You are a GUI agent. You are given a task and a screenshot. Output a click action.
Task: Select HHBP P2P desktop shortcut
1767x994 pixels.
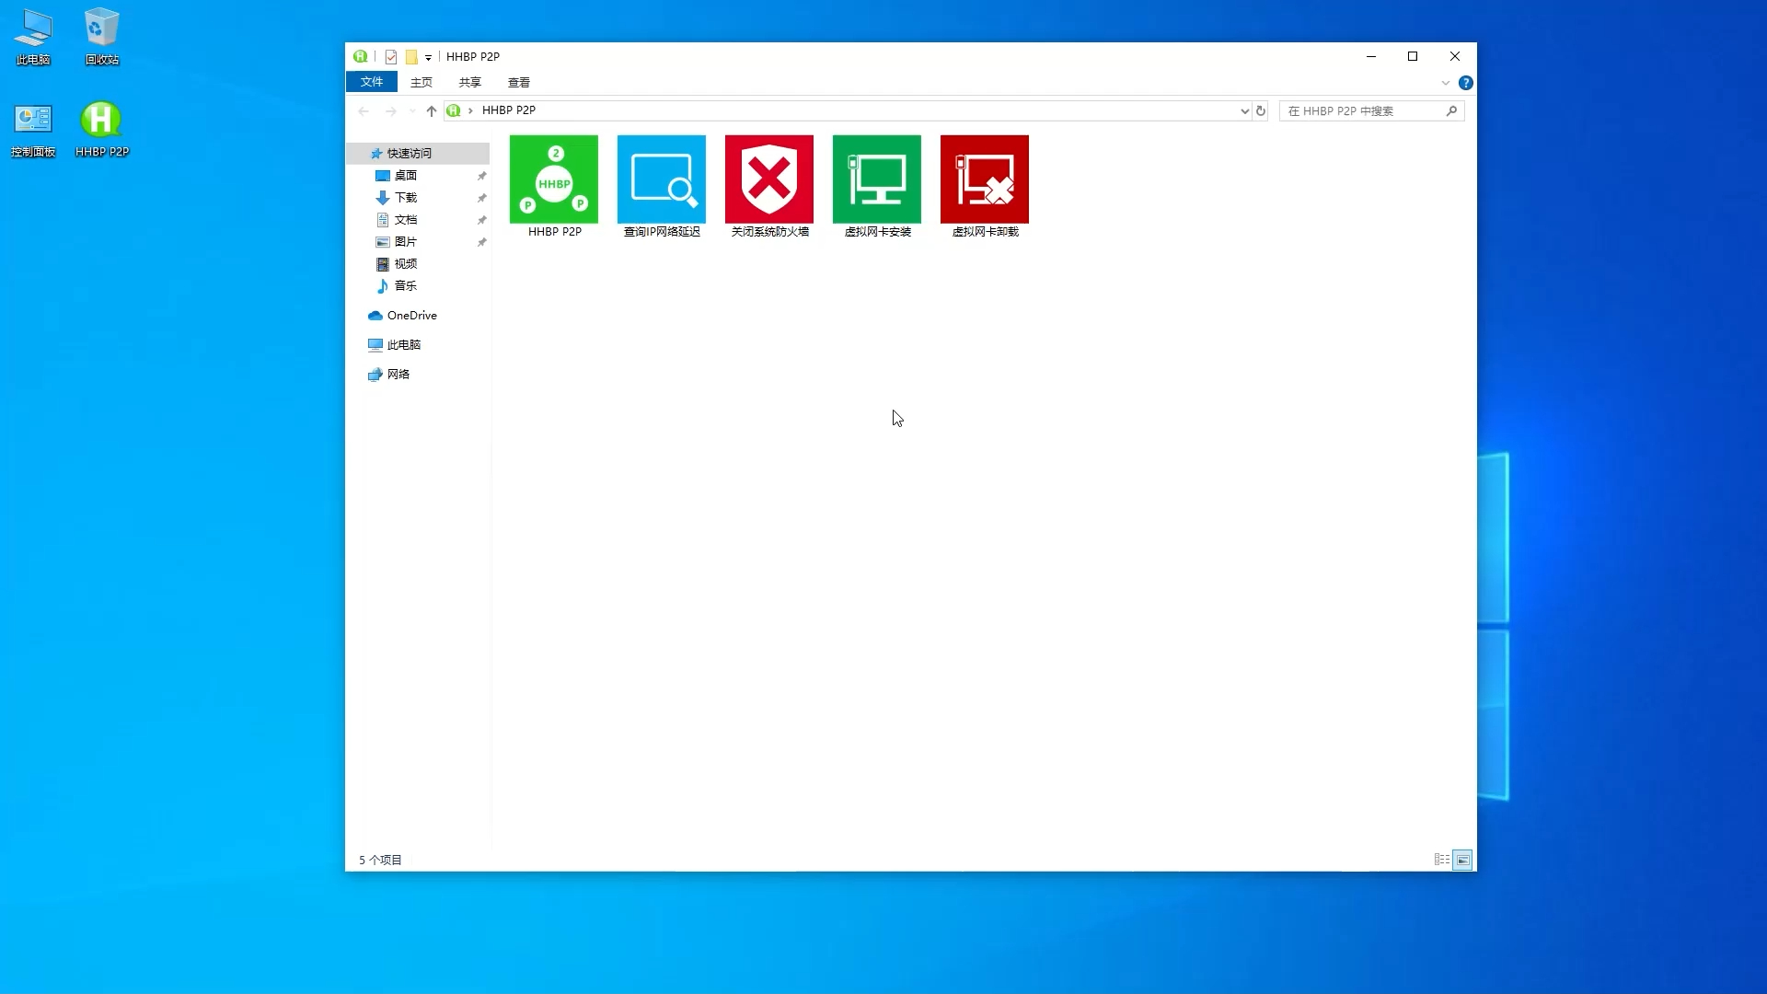tap(101, 130)
